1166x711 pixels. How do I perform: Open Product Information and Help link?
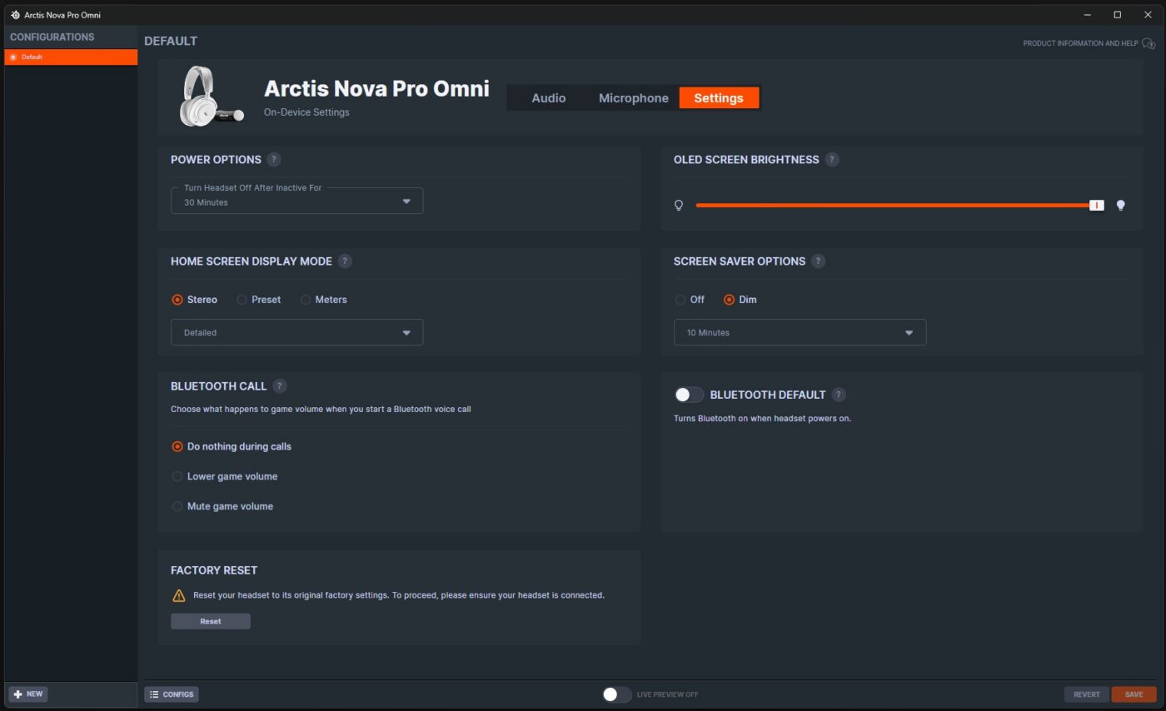click(x=1080, y=43)
